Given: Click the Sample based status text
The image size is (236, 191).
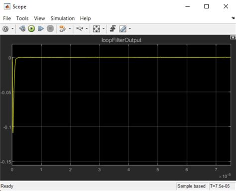Looking at the screenshot, I should point(191,186).
